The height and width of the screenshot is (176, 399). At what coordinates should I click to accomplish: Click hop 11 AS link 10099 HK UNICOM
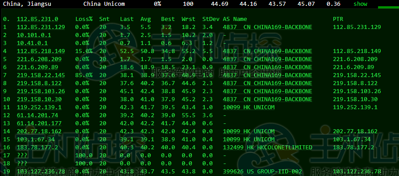click(x=249, y=107)
